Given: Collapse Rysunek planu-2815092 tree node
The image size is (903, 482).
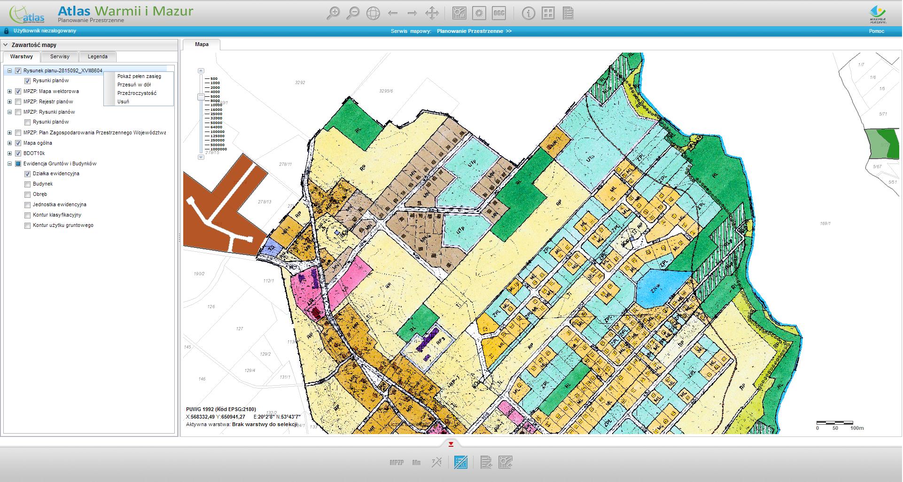Looking at the screenshot, I should click(x=9, y=70).
